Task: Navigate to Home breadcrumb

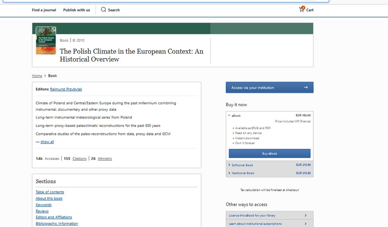Action: tap(37, 76)
